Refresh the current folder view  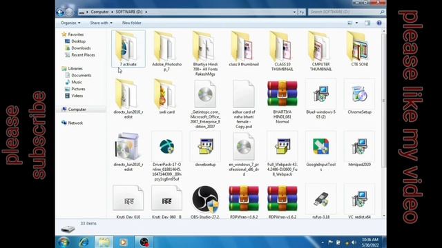tap(302, 12)
